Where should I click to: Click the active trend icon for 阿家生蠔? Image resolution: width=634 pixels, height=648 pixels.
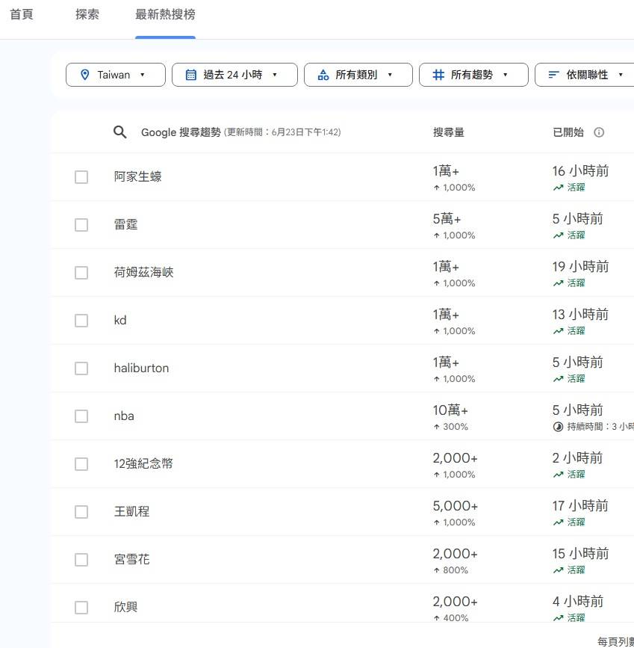pyautogui.click(x=559, y=188)
